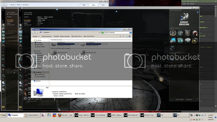Collapse the Hard Disk Drives group
This screenshot has width=217, height=122.
coord(51,40)
